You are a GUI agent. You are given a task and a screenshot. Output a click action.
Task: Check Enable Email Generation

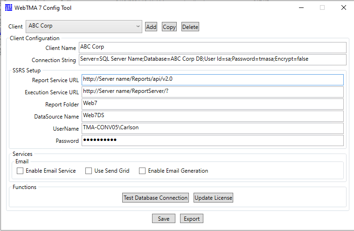click(x=142, y=171)
